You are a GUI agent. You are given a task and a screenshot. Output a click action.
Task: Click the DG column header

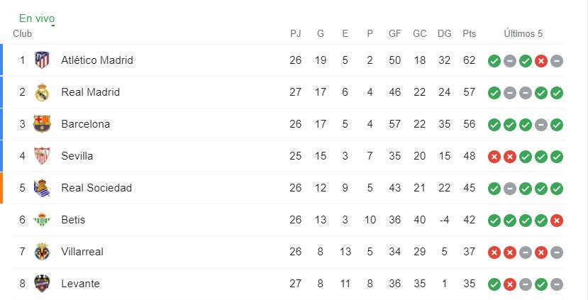[x=445, y=34]
